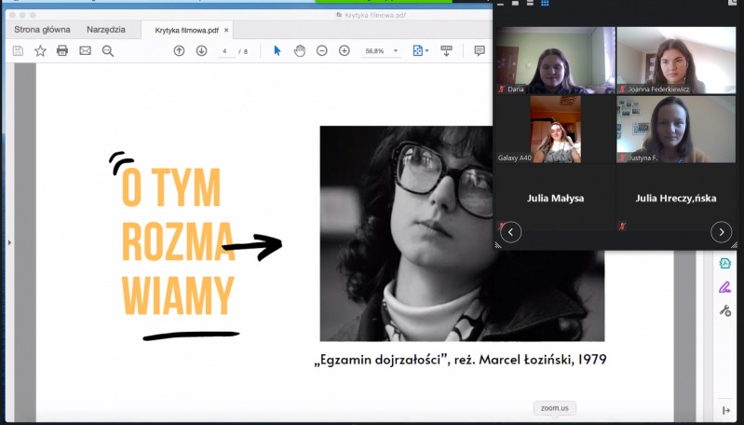744x425 pixels.
Task: Select Joanna Federkiewicz's video tile
Action: 676,61
